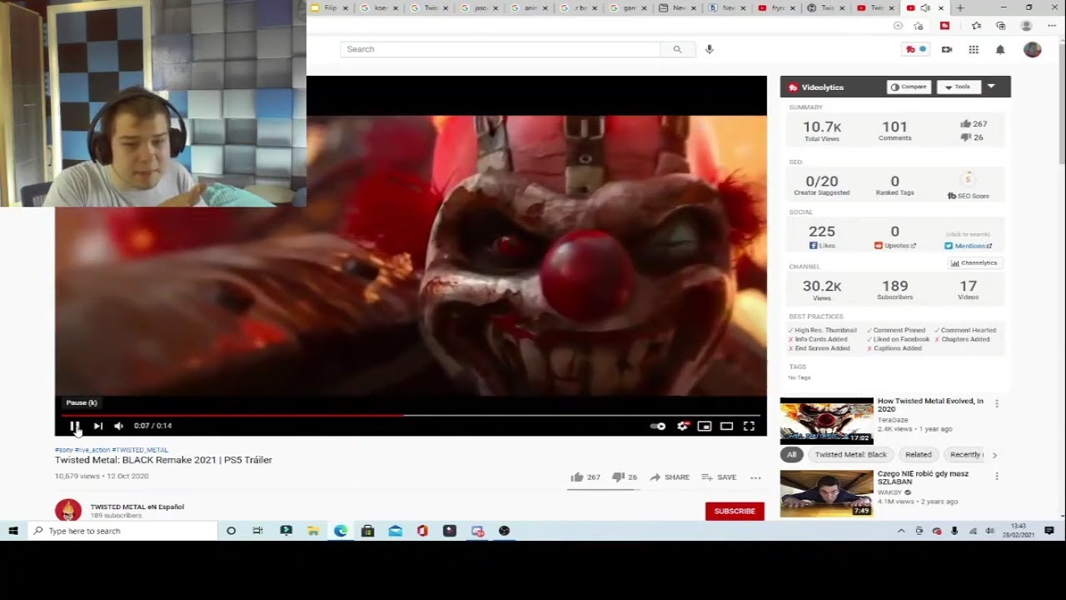
Task: Show hidden system tray icons
Action: (901, 531)
